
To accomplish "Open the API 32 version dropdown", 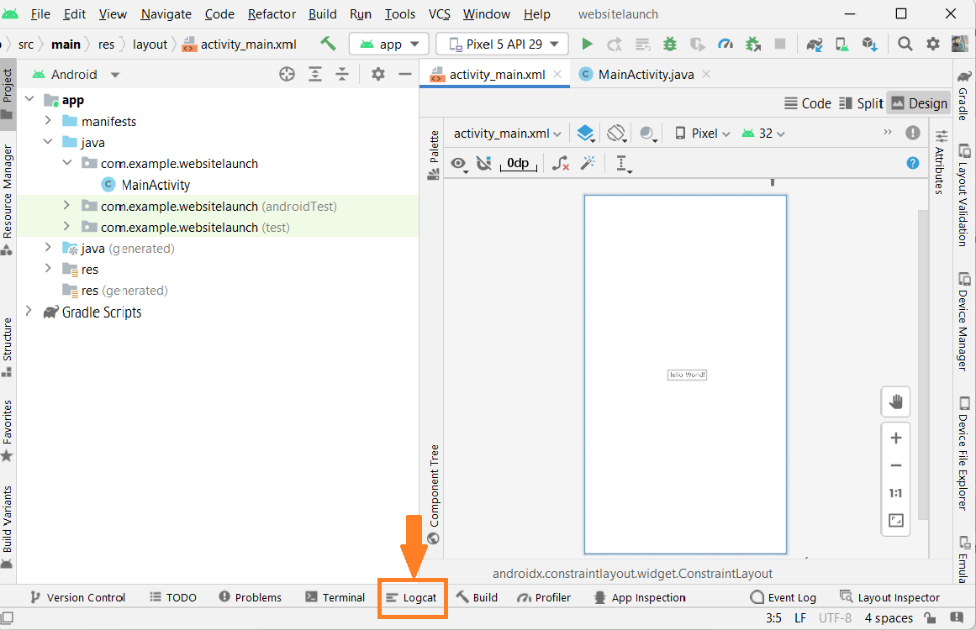I will click(761, 133).
